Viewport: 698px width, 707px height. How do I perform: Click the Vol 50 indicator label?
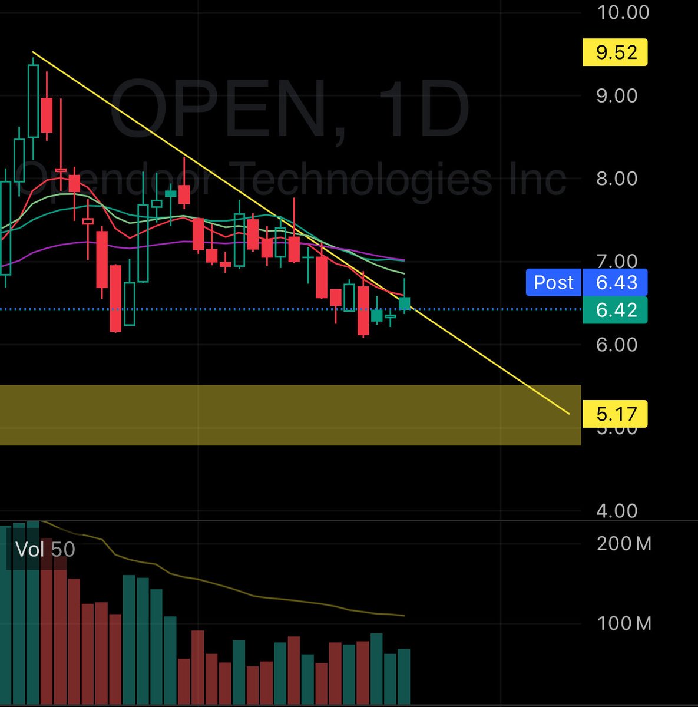click(45, 549)
